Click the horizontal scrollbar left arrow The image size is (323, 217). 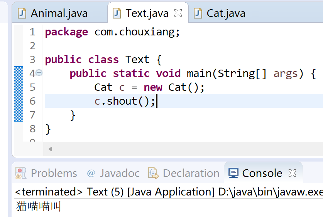(x=50, y=149)
